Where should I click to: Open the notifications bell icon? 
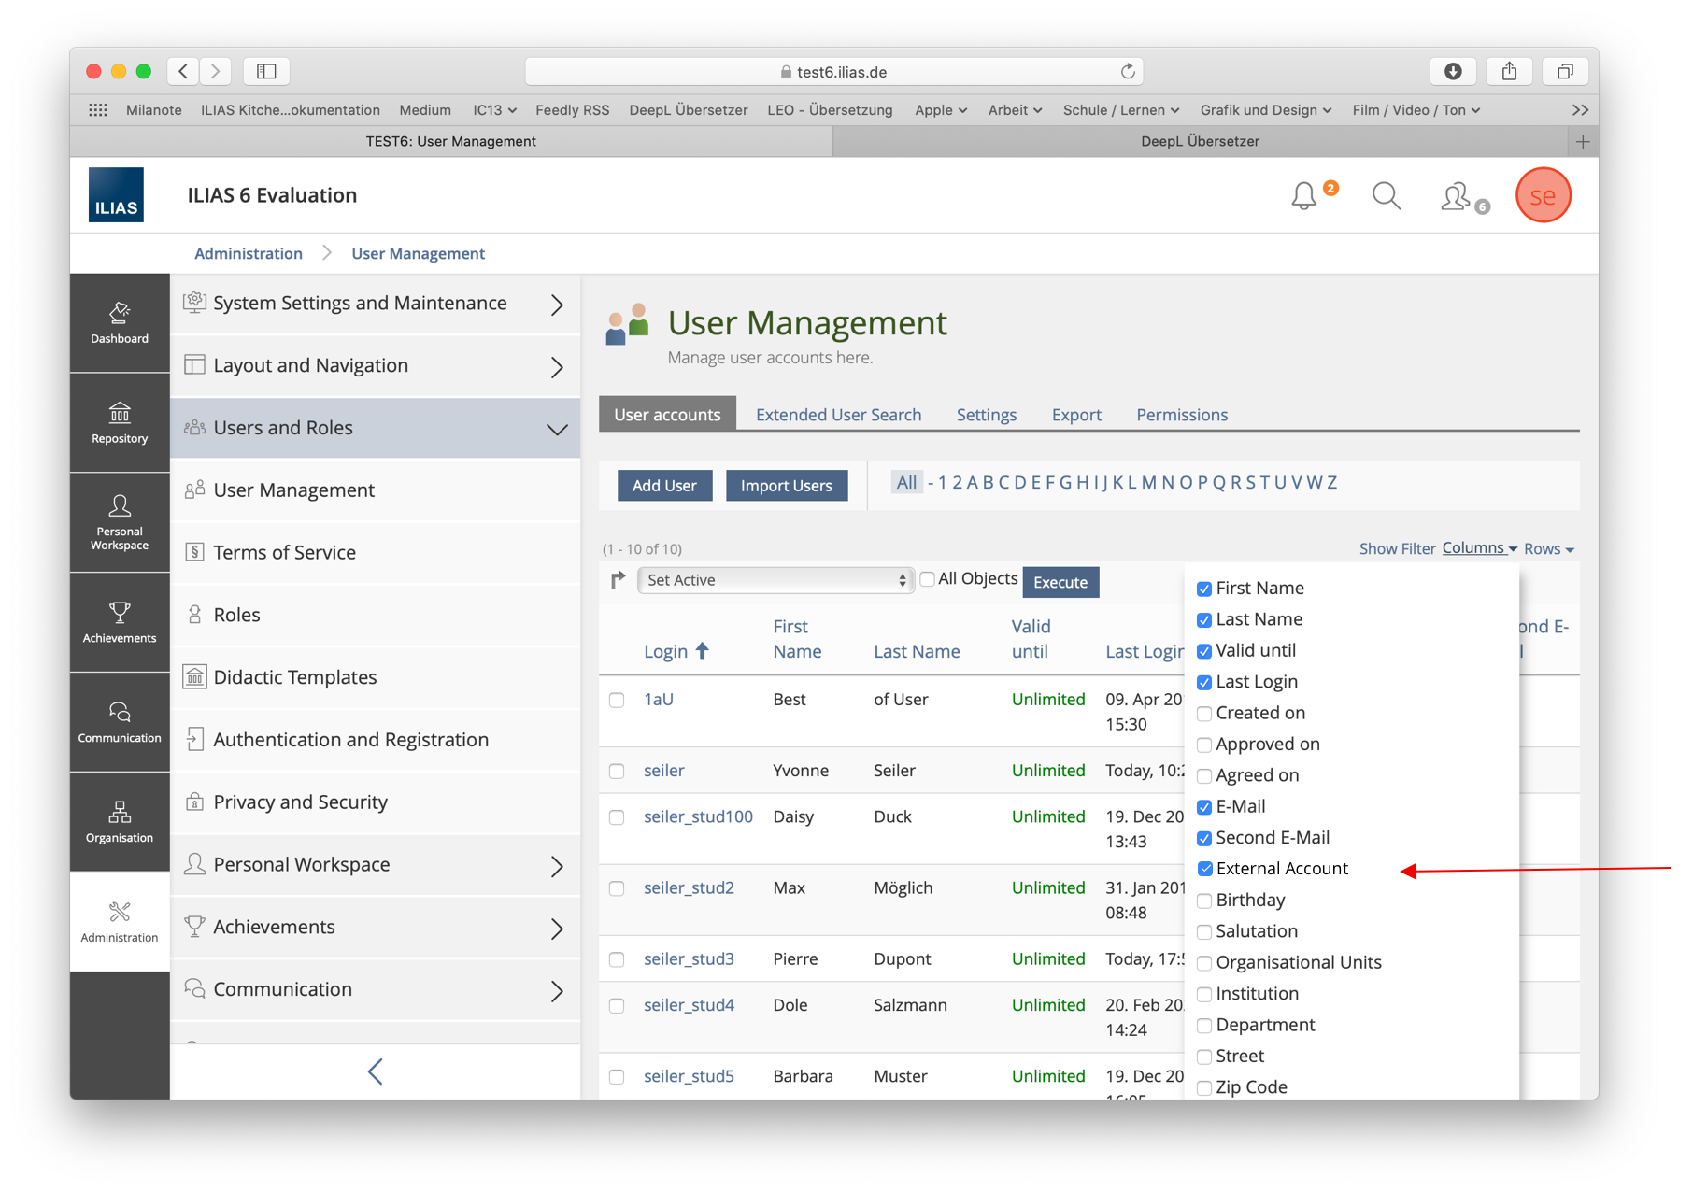1303,196
